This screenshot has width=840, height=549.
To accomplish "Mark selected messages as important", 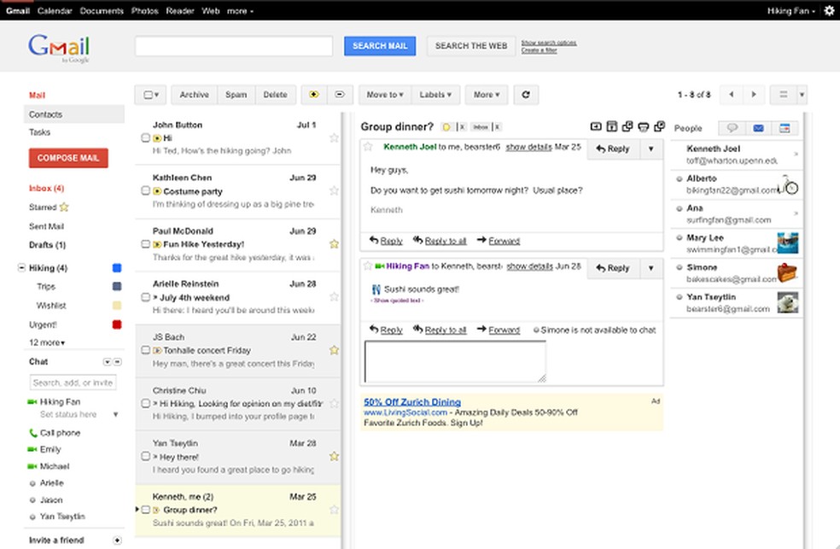I will coord(312,94).
